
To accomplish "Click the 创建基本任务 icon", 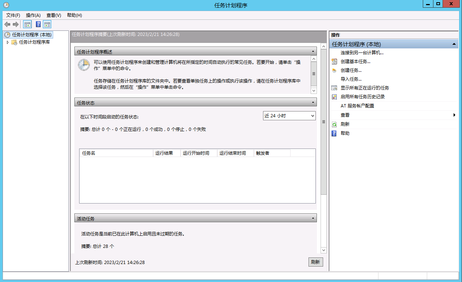I will 334,62.
